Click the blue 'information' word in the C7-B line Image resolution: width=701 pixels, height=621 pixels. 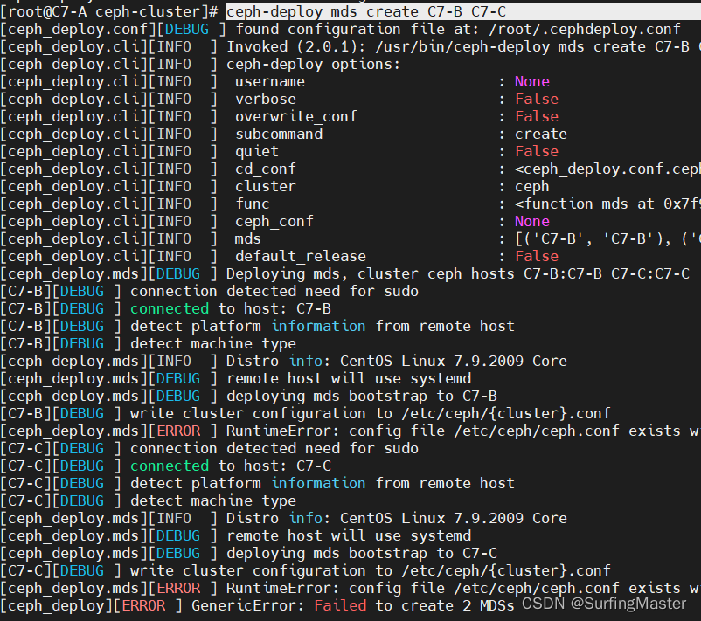click(x=318, y=326)
